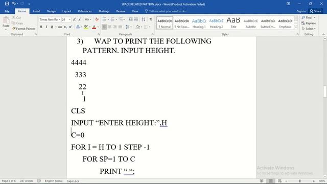The image size is (327, 184).
Task: Grow font size with the increase icon
Action: (x=75, y=19)
